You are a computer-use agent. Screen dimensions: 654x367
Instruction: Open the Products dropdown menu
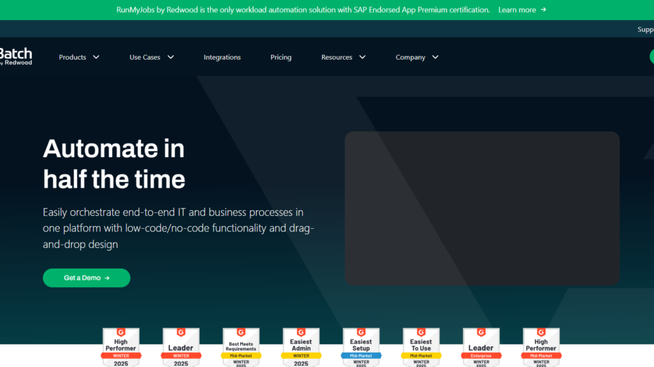pyautogui.click(x=79, y=57)
